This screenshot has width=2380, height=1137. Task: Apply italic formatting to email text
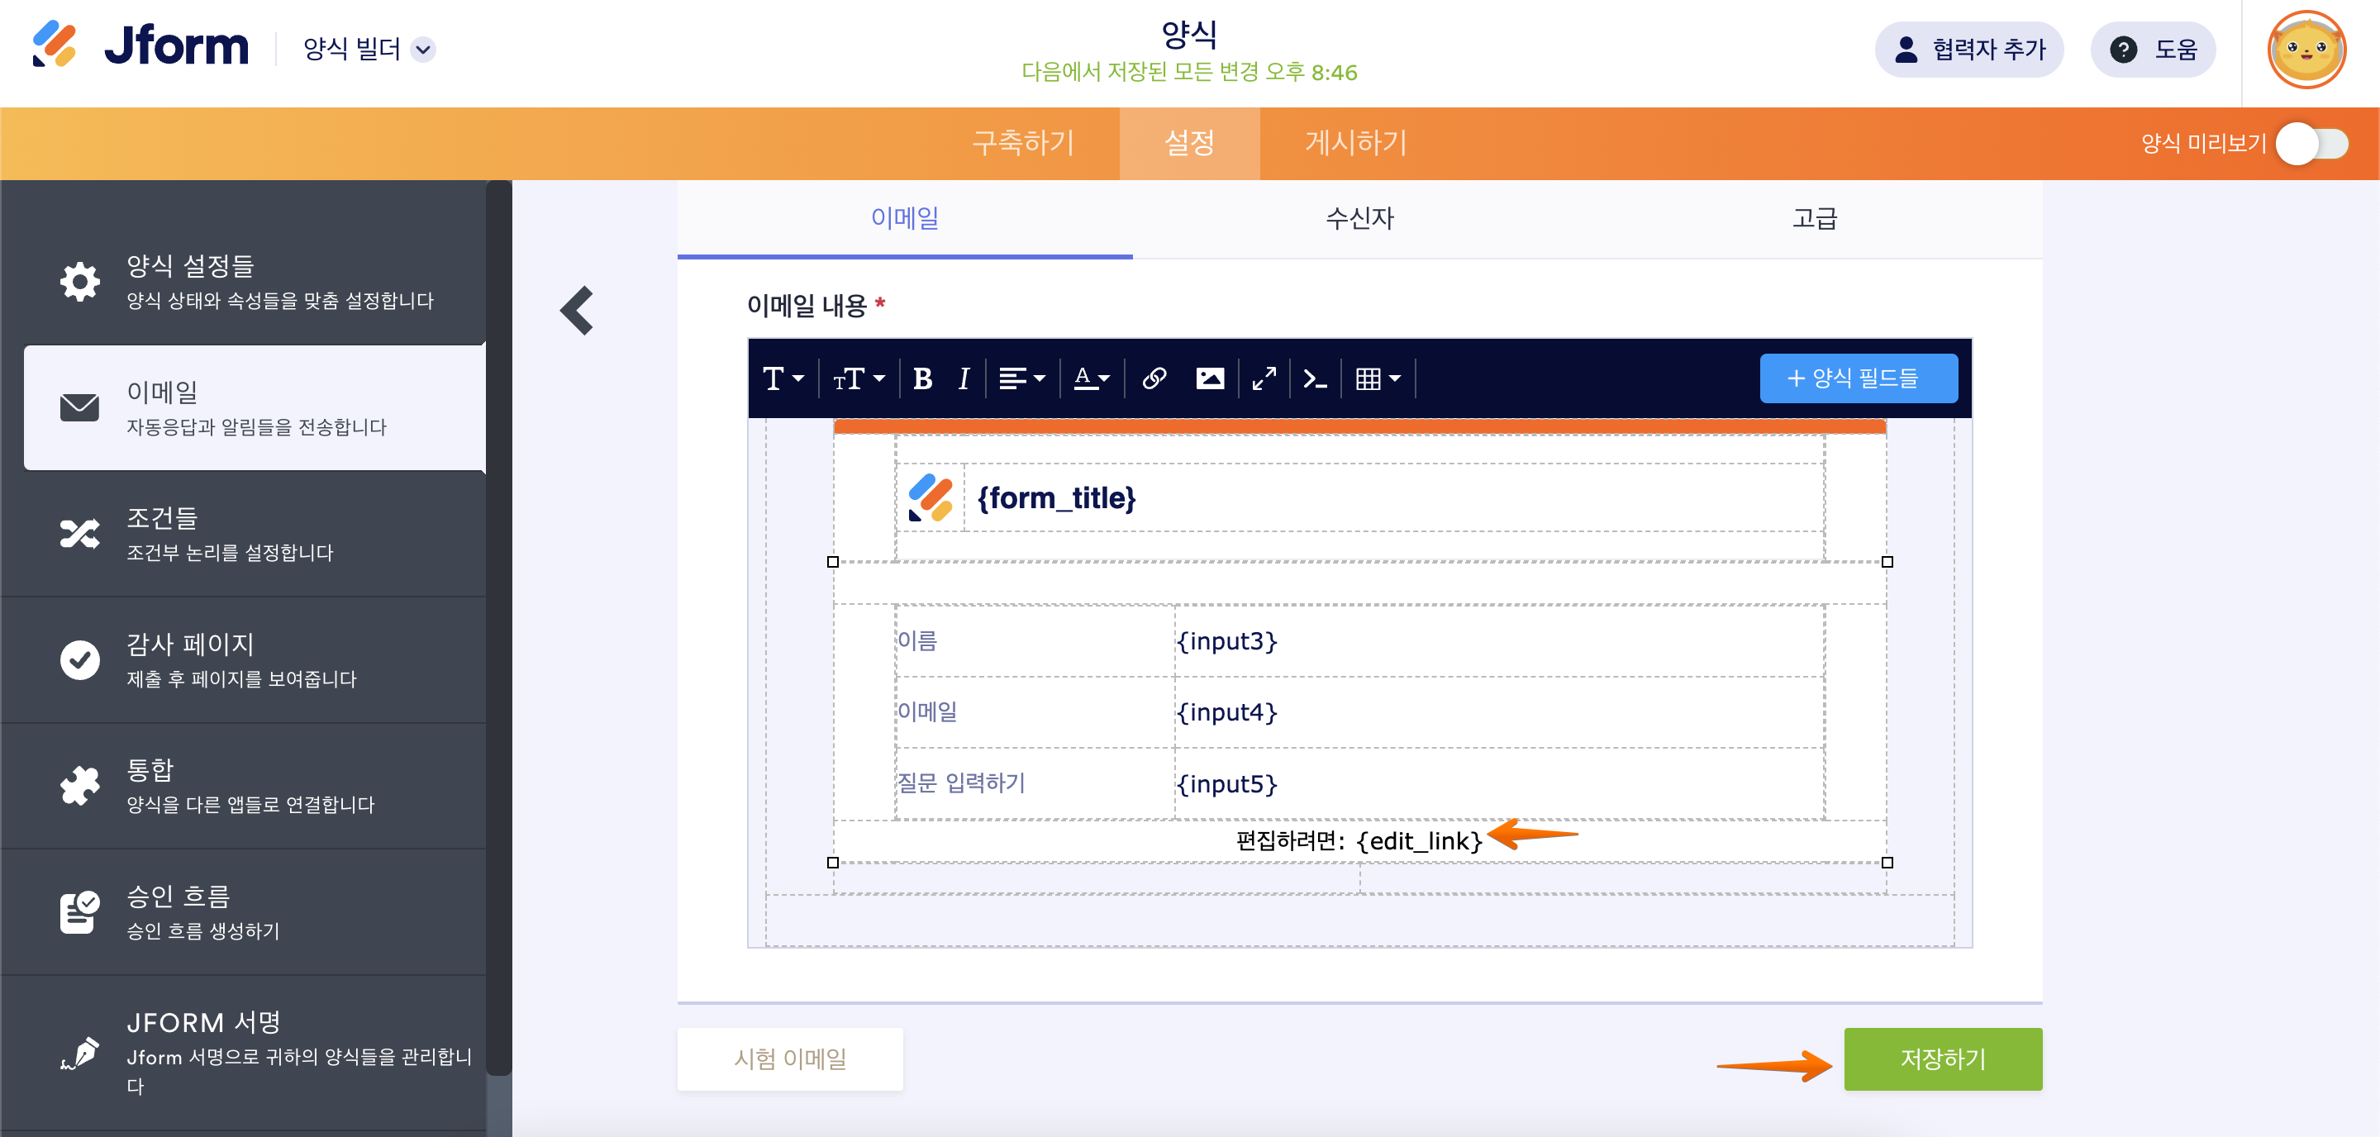pyautogui.click(x=963, y=378)
